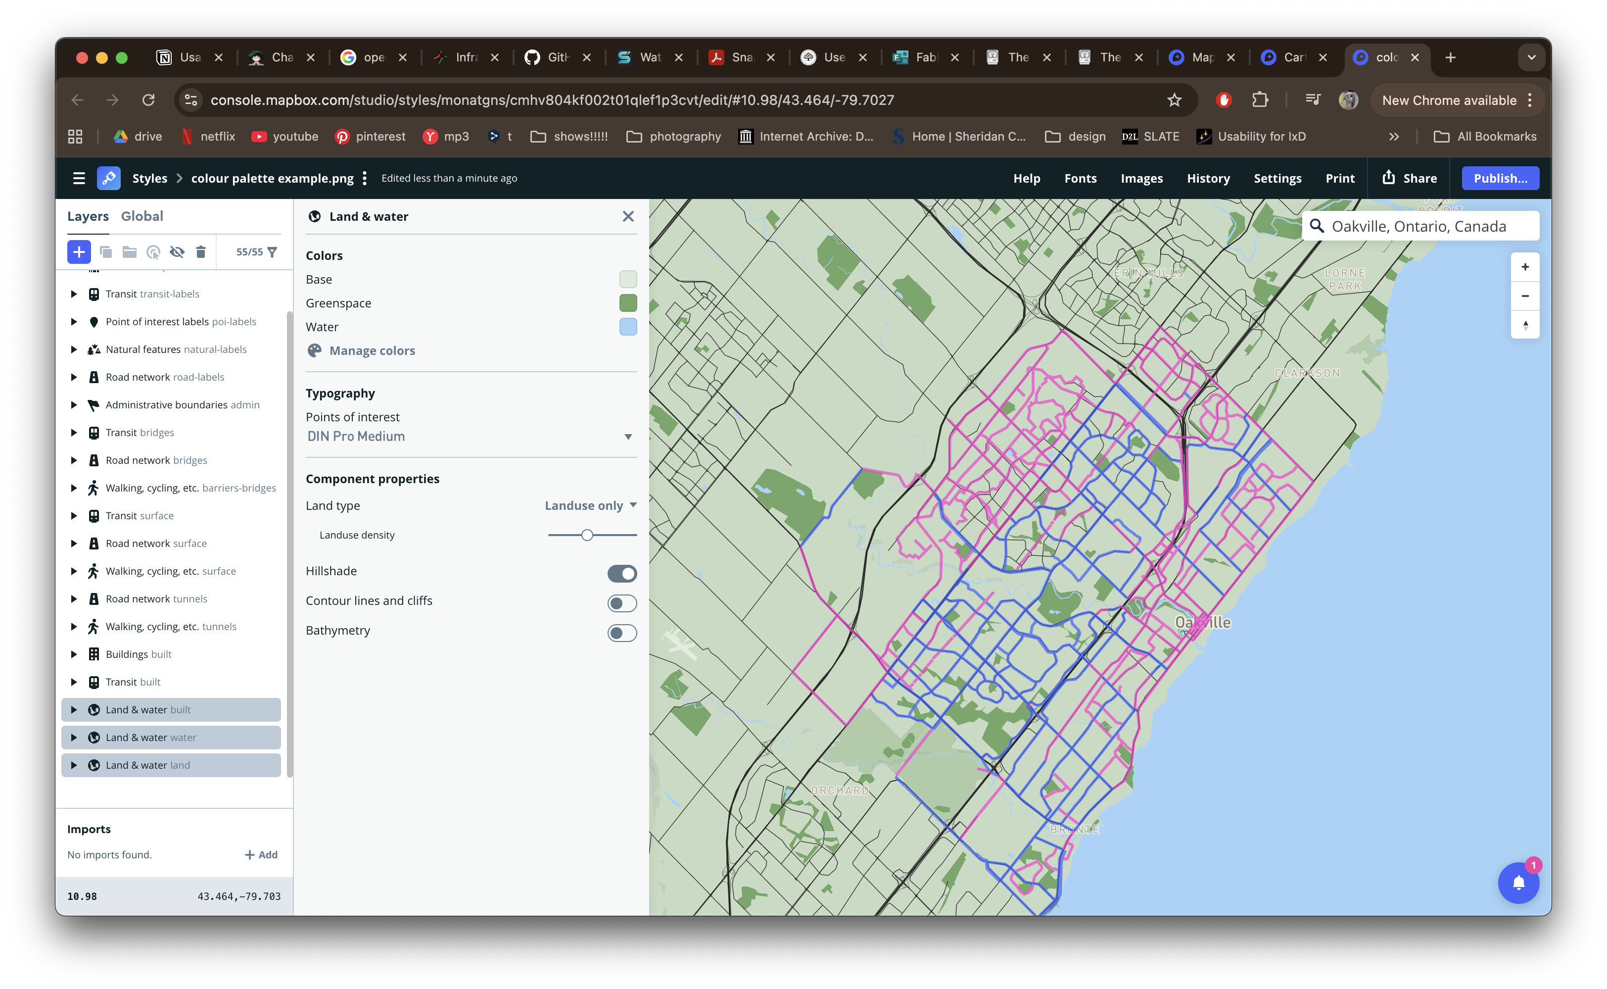The image size is (1607, 989).
Task: Click the Publish button
Action: 1500,178
